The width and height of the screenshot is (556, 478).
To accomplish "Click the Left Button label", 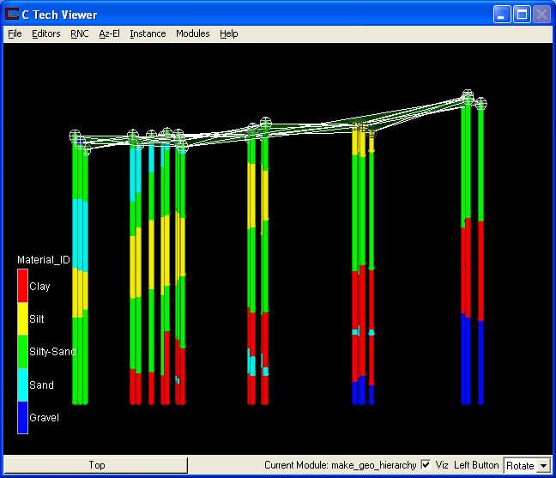I will coord(476,464).
